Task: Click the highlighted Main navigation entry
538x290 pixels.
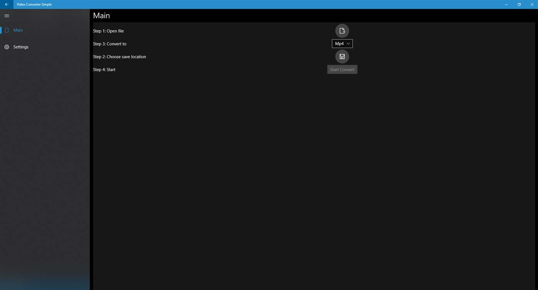Action: tap(18, 30)
